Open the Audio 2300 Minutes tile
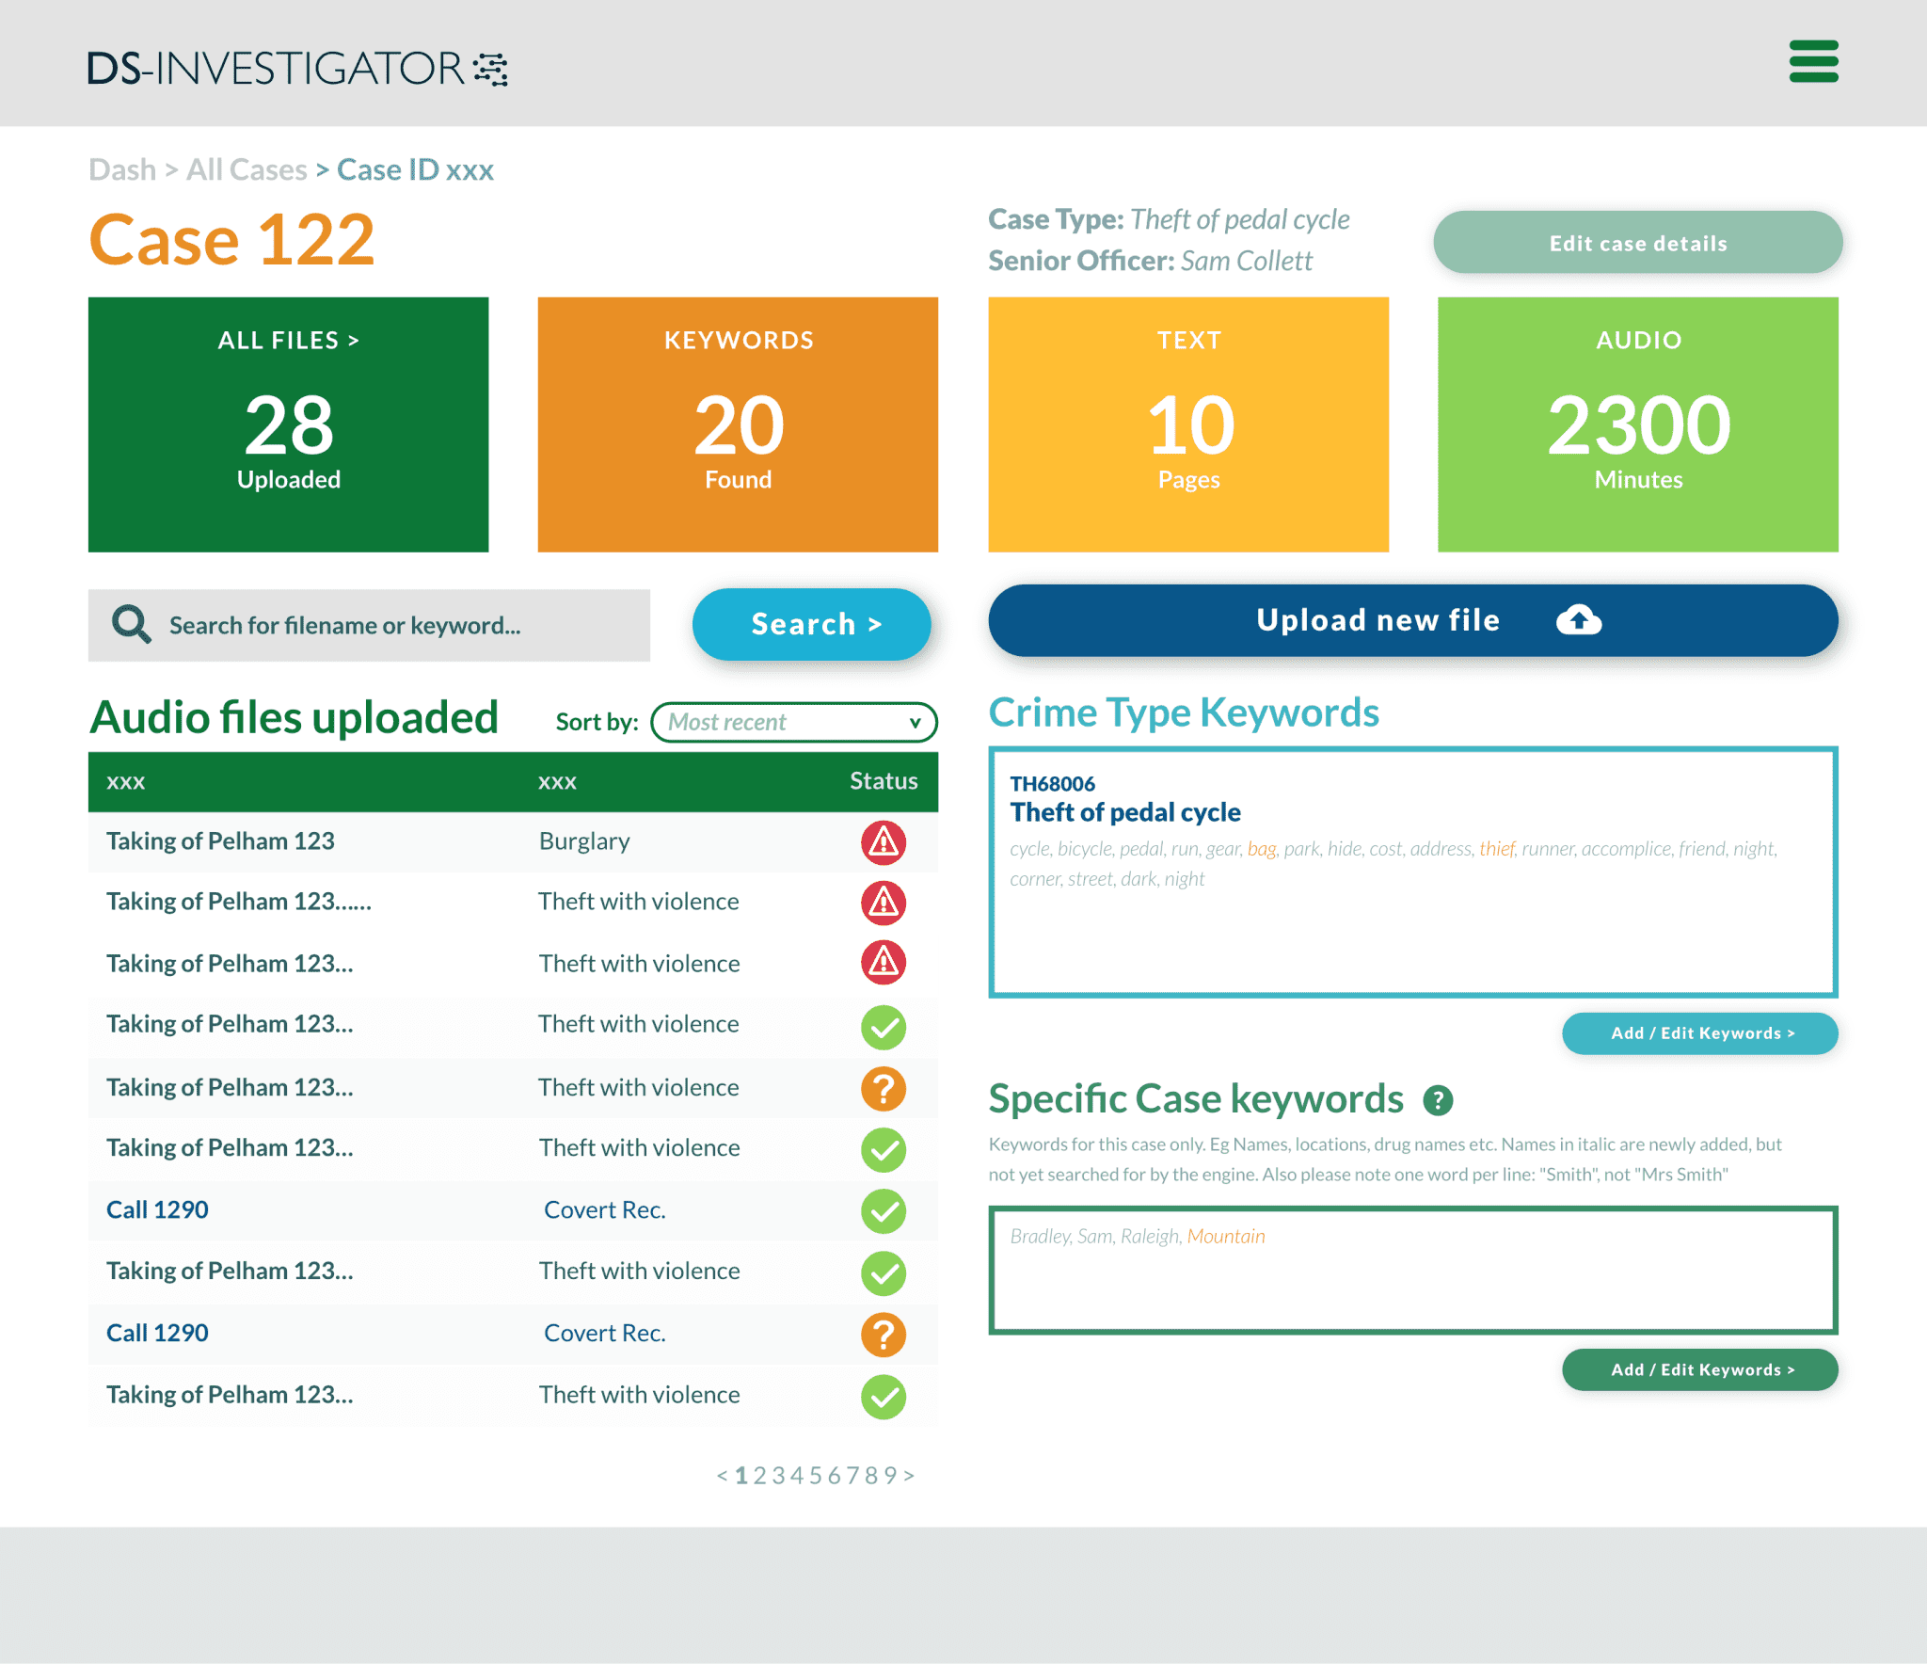1927x1664 pixels. click(x=1638, y=424)
